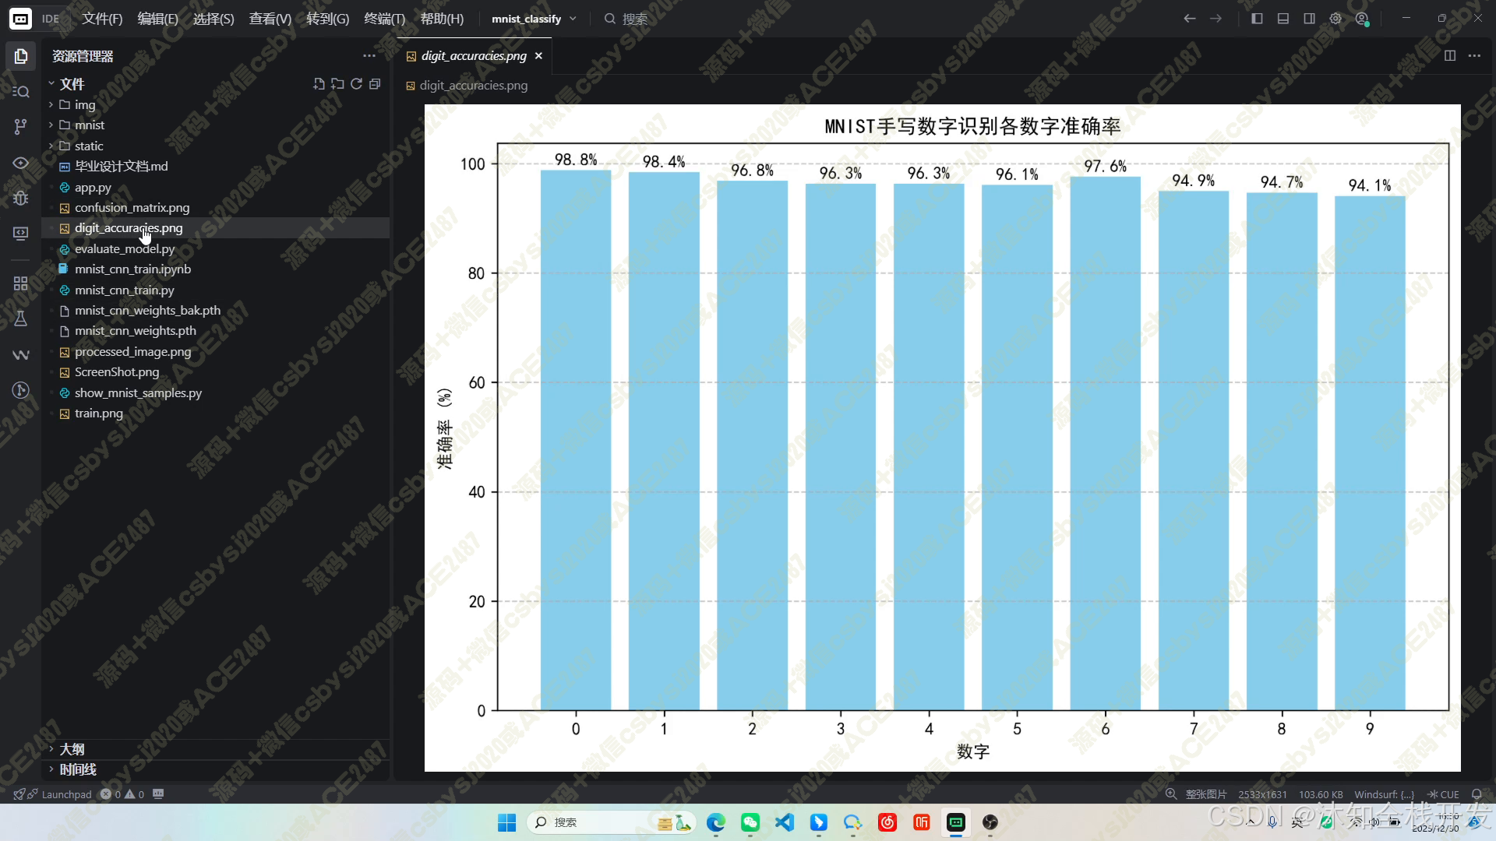Toggle the secondary sidebar layout button
Screen dimensions: 1496x841
1309,19
